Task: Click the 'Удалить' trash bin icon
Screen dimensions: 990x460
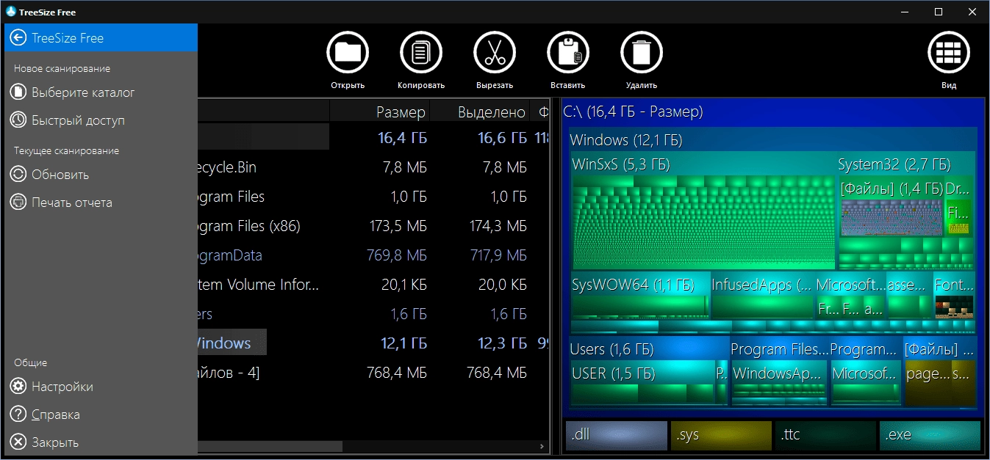Action: pyautogui.click(x=642, y=53)
